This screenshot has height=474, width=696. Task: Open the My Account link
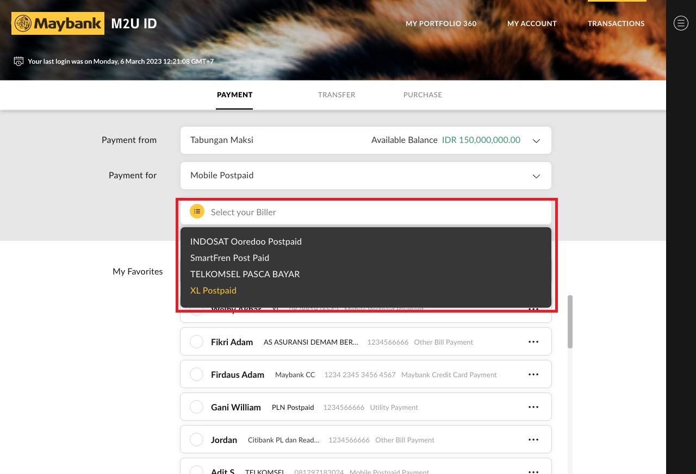point(532,23)
